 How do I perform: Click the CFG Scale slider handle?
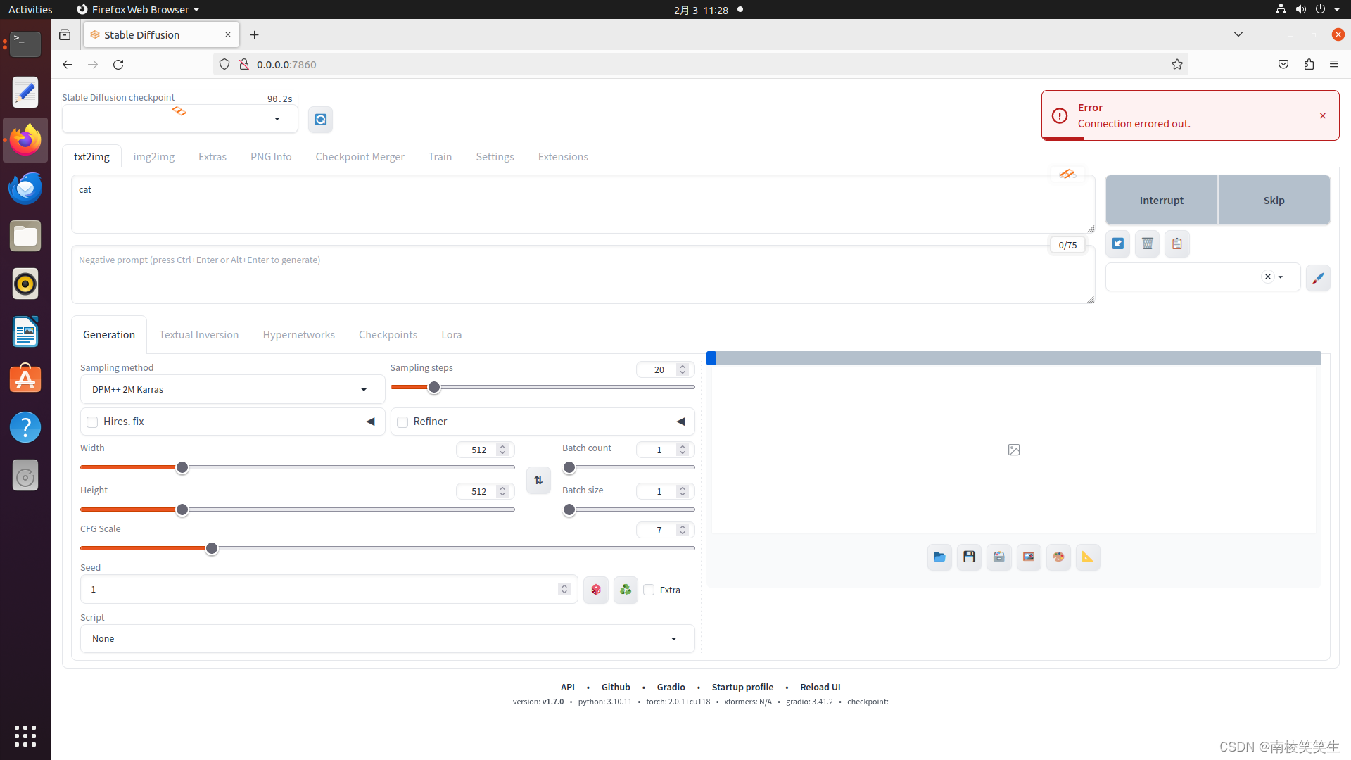(211, 548)
